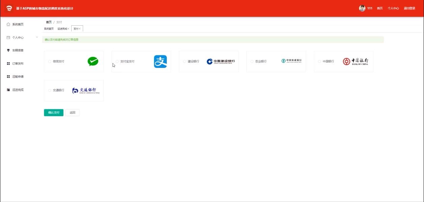Image resolution: width=424 pixels, height=202 pixels.
Task: Click the red app logo in the header
Action: [x=9, y=8]
